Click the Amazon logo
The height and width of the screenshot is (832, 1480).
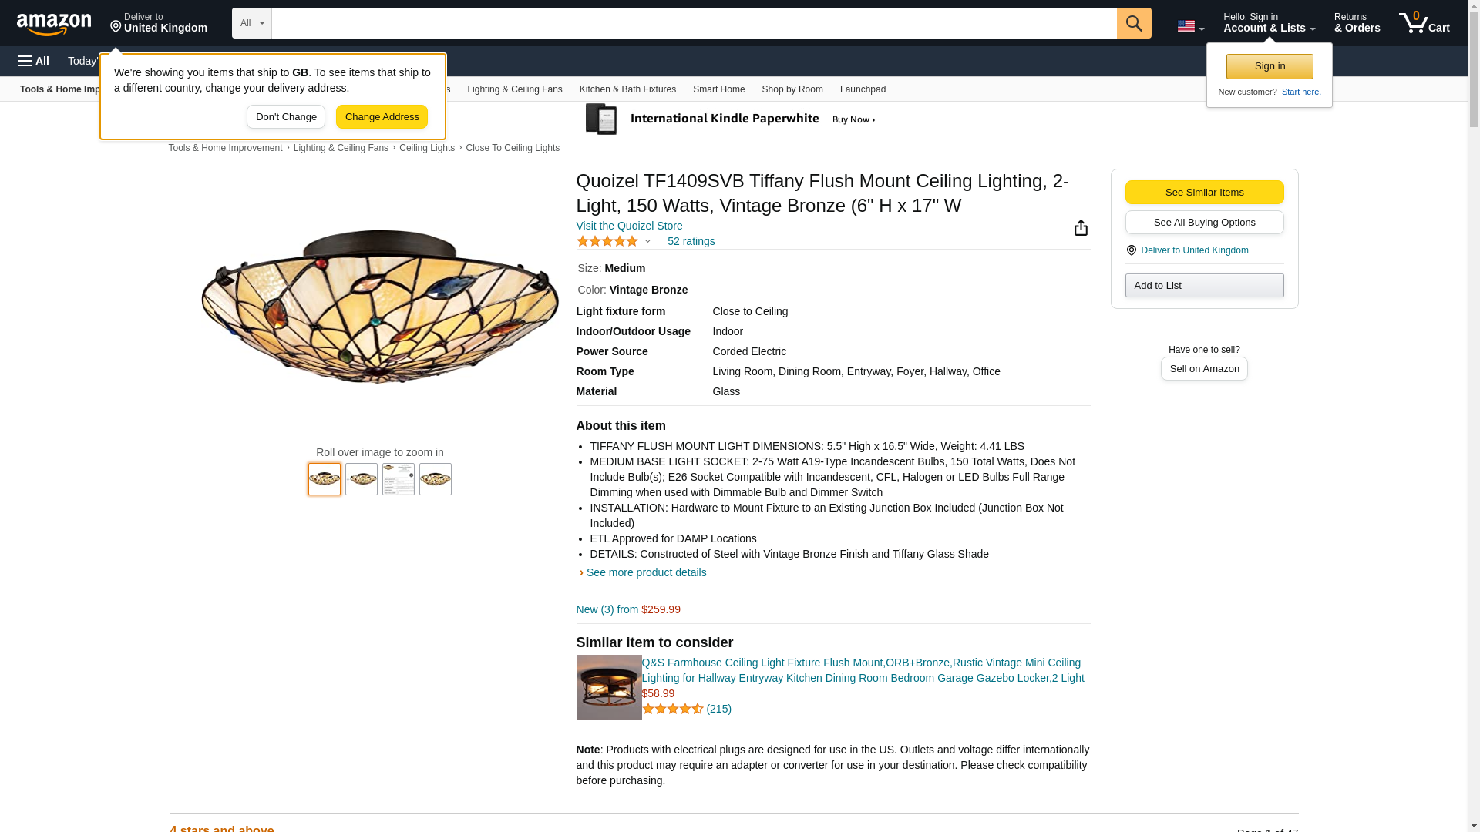pos(54,24)
